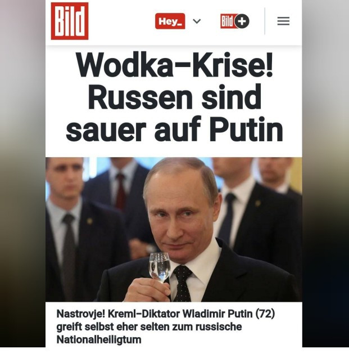Click the 'Nationalheiligtum' caption word
The height and width of the screenshot is (353, 349).
click(x=99, y=339)
